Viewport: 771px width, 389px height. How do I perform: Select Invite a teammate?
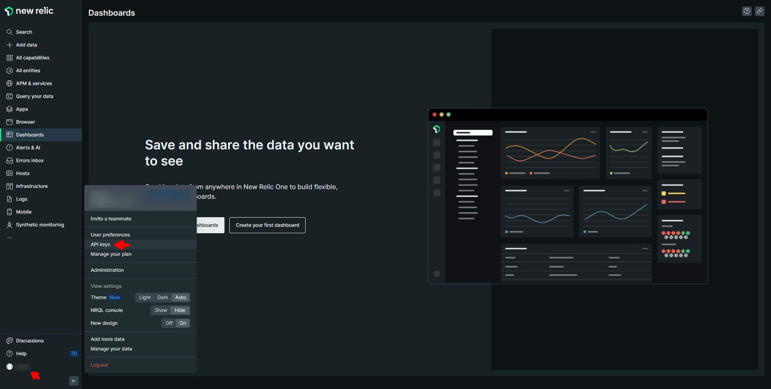[x=141, y=219]
